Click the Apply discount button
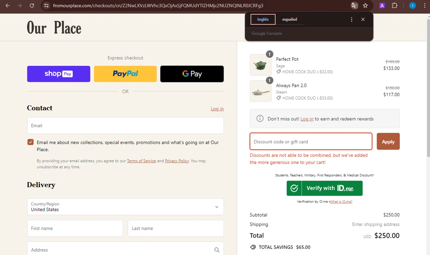This screenshot has height=255, width=430. (x=388, y=141)
